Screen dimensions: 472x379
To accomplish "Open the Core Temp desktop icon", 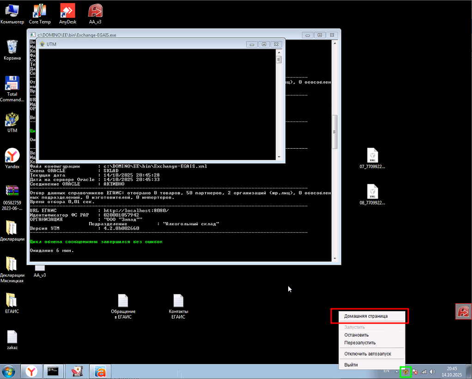I will point(40,11).
